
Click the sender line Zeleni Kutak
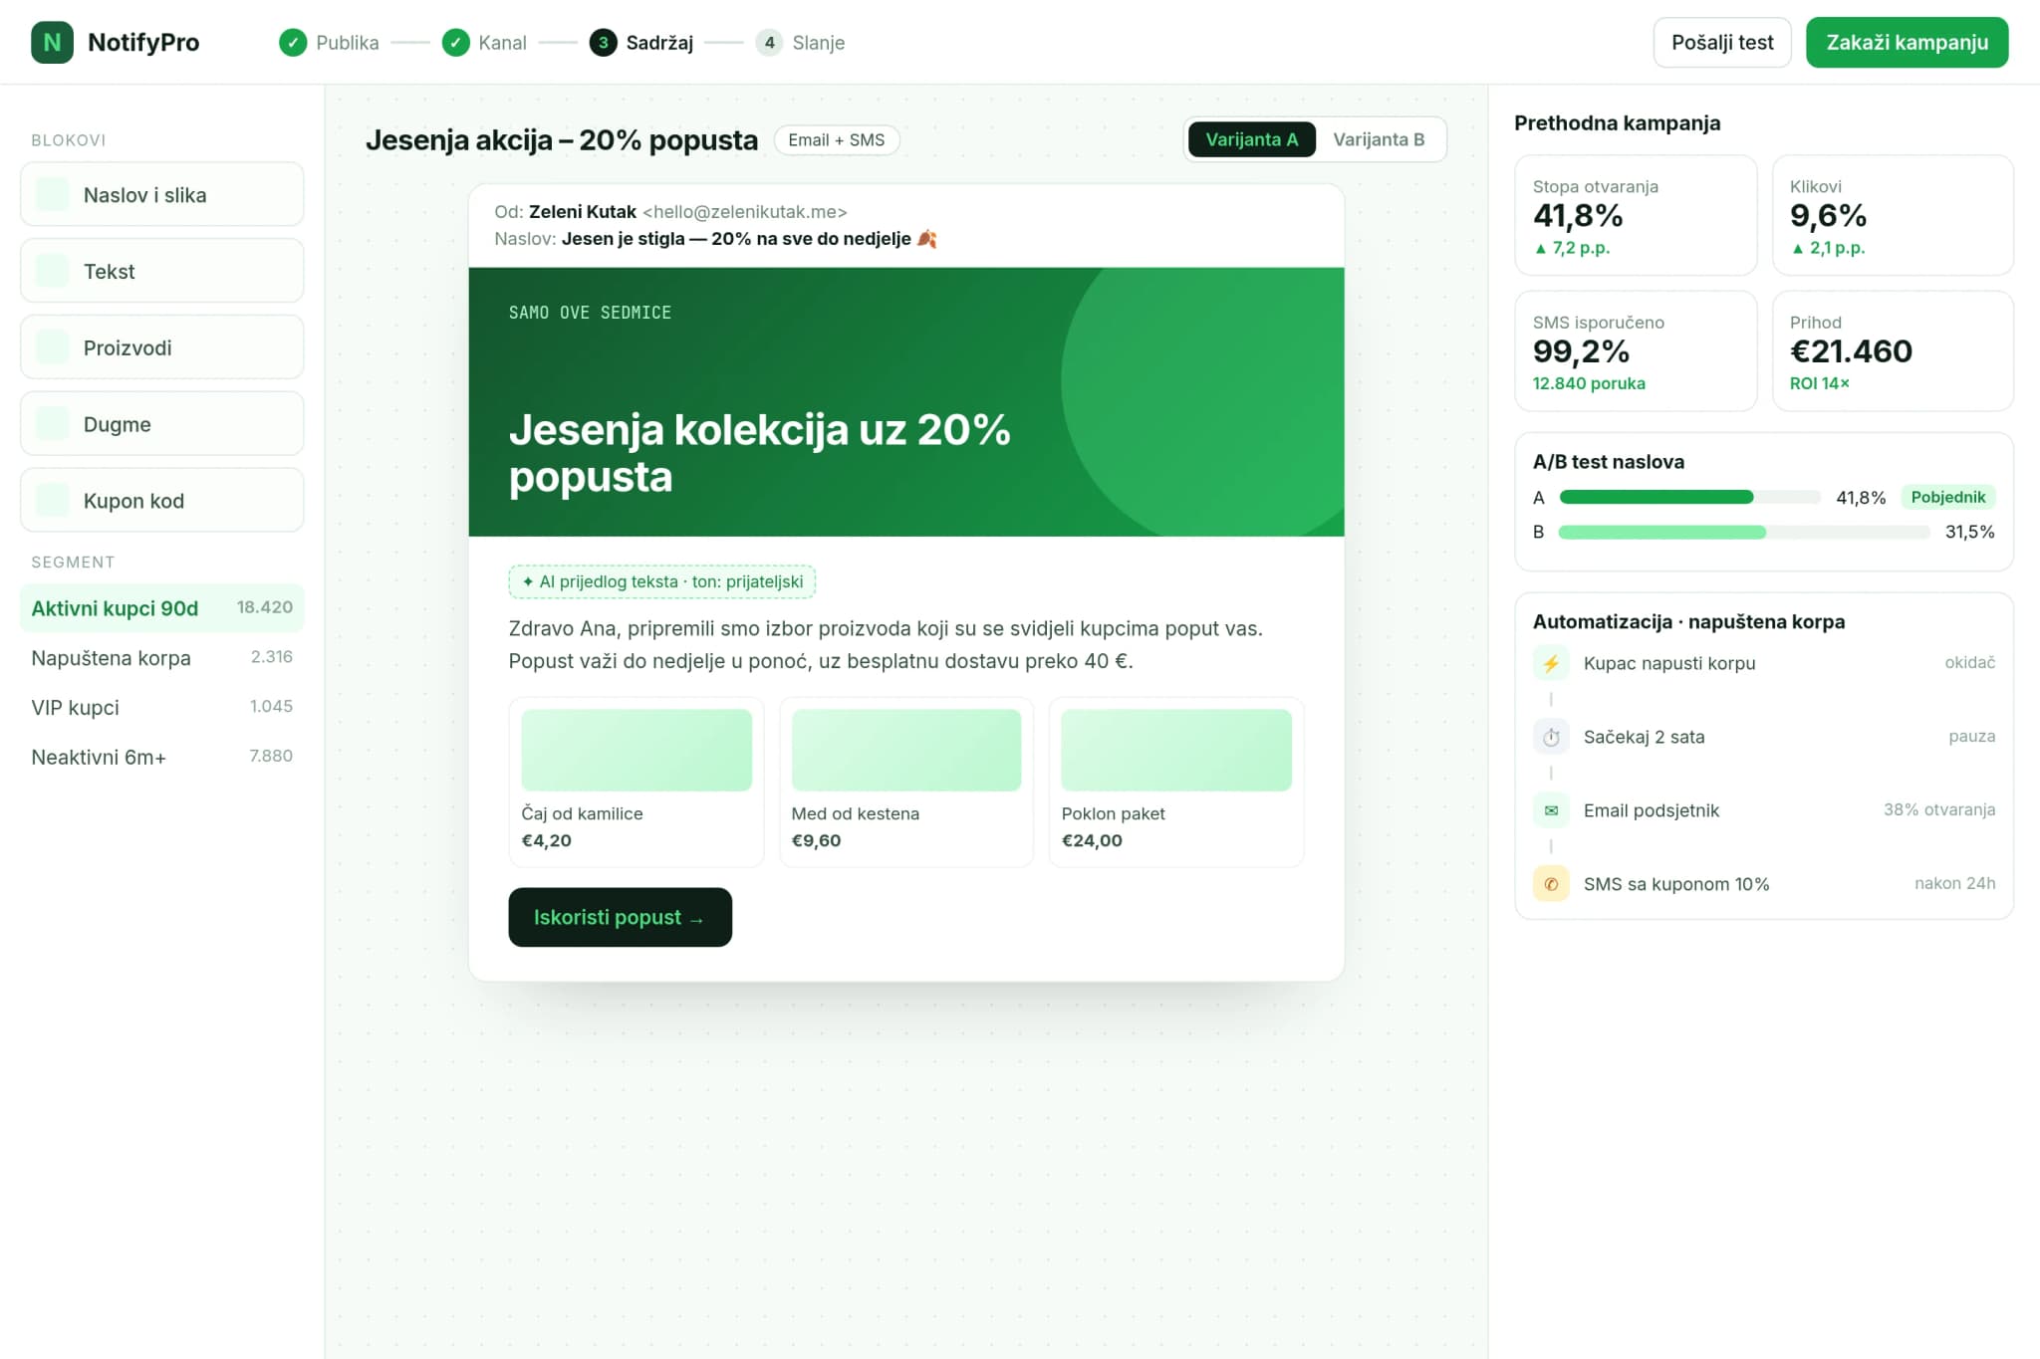[670, 212]
